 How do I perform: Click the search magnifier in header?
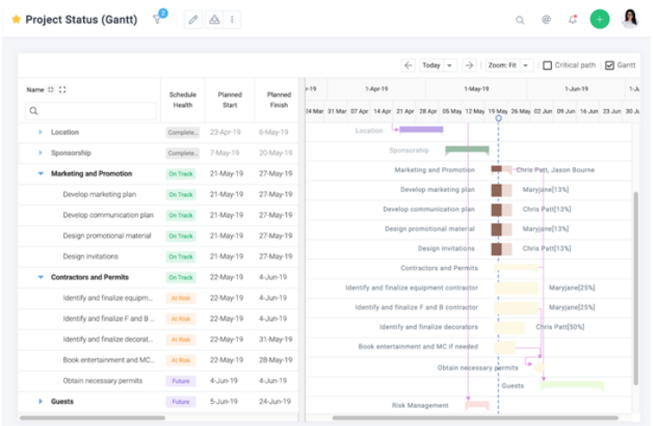(520, 20)
